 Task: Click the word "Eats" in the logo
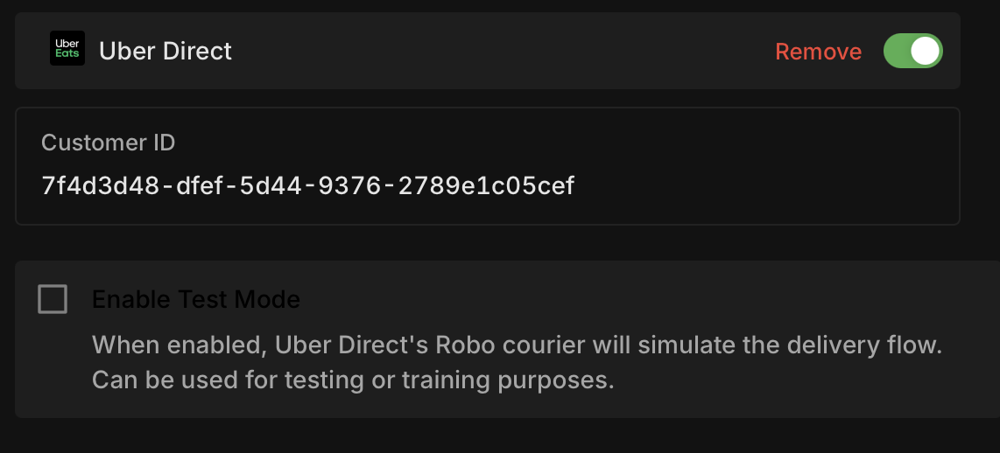67,54
